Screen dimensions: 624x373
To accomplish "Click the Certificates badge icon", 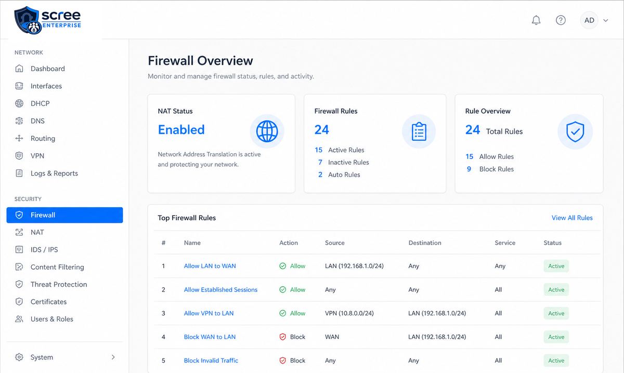I will (x=19, y=302).
